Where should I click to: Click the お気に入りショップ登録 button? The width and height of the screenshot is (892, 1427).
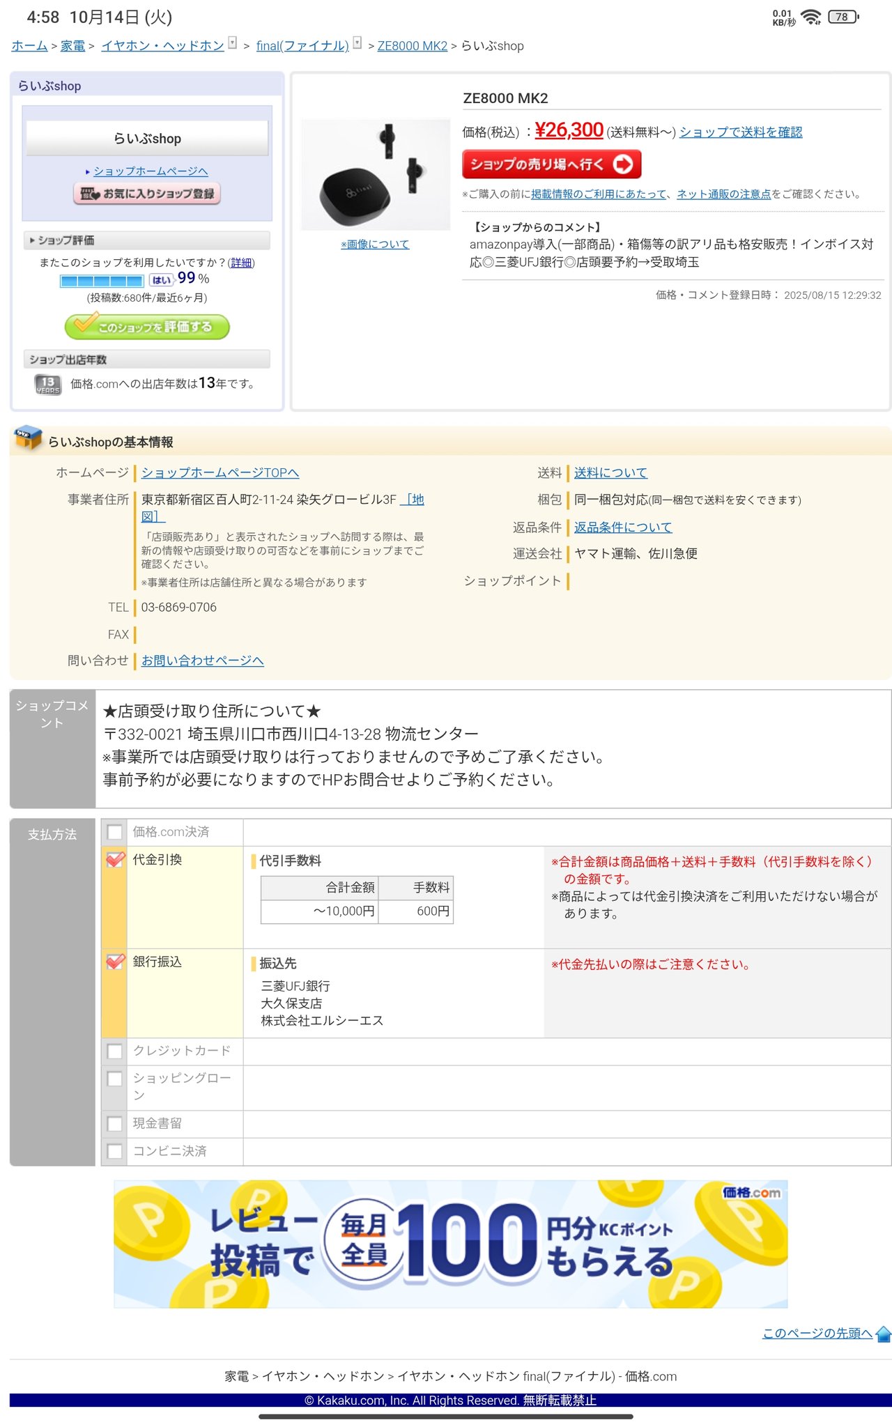tap(147, 194)
